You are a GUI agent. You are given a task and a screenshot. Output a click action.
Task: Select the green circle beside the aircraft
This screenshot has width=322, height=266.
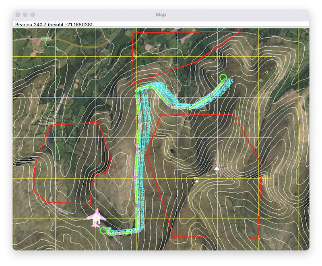(103, 230)
